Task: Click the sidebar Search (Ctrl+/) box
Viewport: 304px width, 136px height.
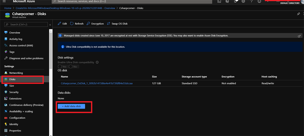Action: 26,24
